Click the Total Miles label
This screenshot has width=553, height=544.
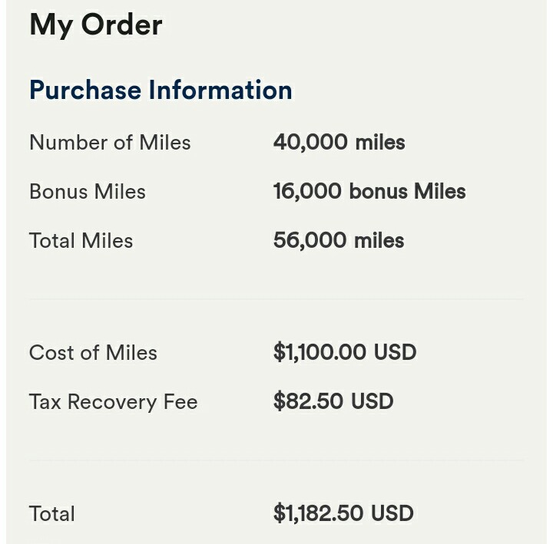[81, 241]
